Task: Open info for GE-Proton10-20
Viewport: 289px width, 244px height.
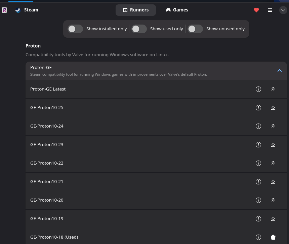Action: pos(258,200)
